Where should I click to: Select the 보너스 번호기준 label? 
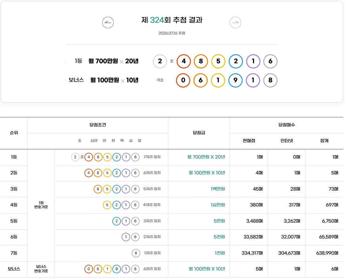click(41, 269)
